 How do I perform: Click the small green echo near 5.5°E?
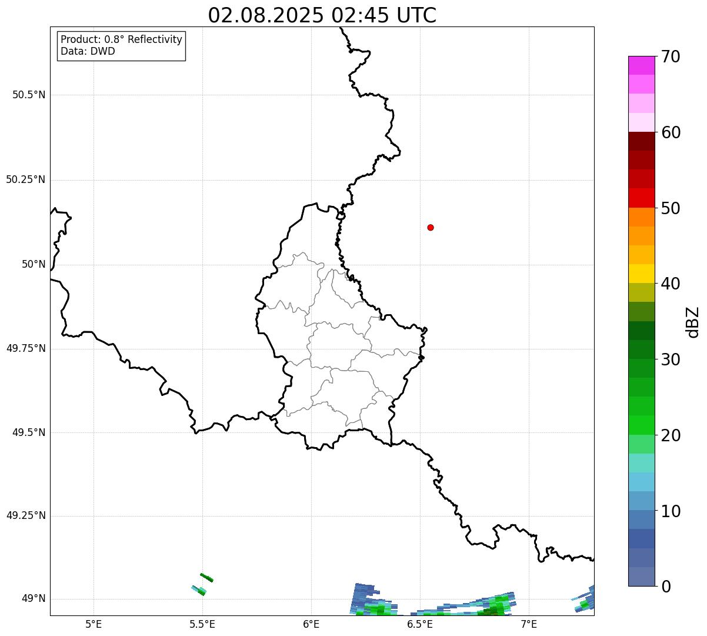(x=206, y=578)
